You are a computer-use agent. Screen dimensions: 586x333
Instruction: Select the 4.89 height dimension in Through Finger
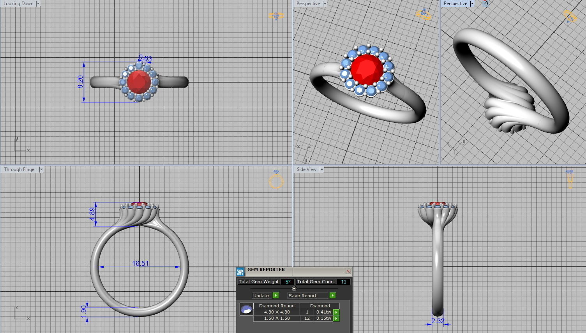click(92, 214)
